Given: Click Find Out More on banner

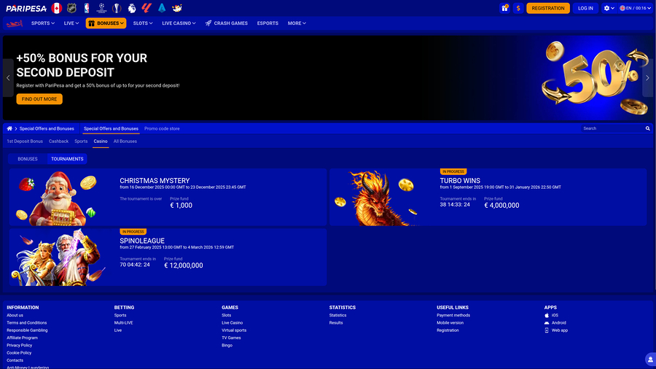Looking at the screenshot, I should [x=39, y=99].
